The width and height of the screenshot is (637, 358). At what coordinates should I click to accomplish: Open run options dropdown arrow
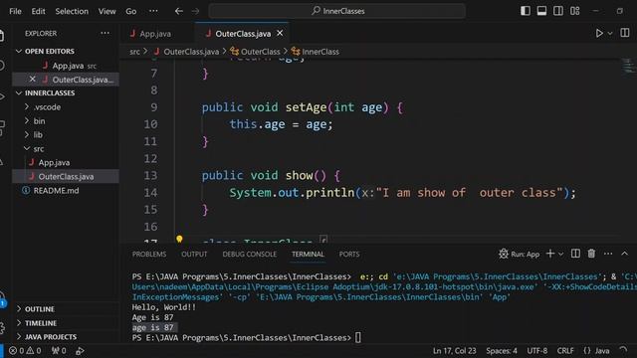pyautogui.click(x=610, y=34)
